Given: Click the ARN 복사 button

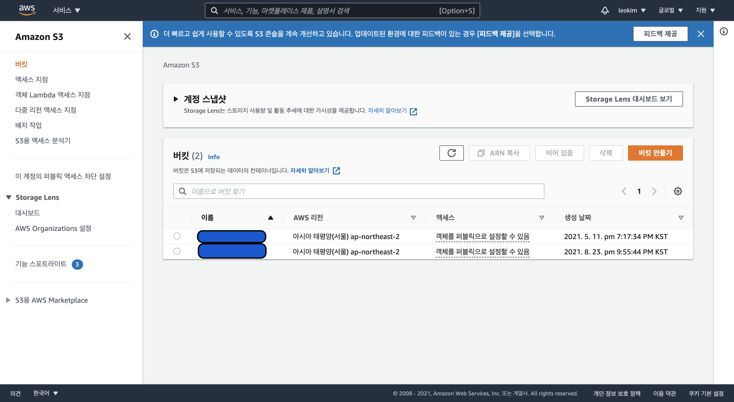Looking at the screenshot, I should coord(499,153).
